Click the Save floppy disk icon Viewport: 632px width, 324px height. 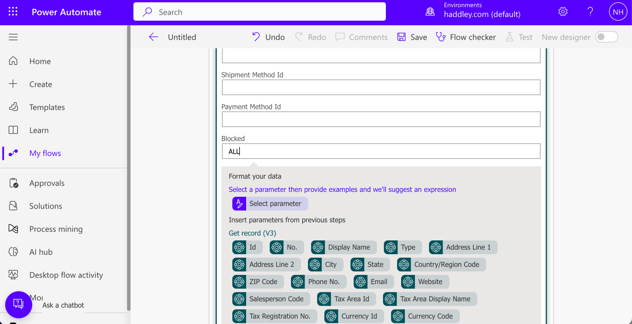[x=401, y=37]
